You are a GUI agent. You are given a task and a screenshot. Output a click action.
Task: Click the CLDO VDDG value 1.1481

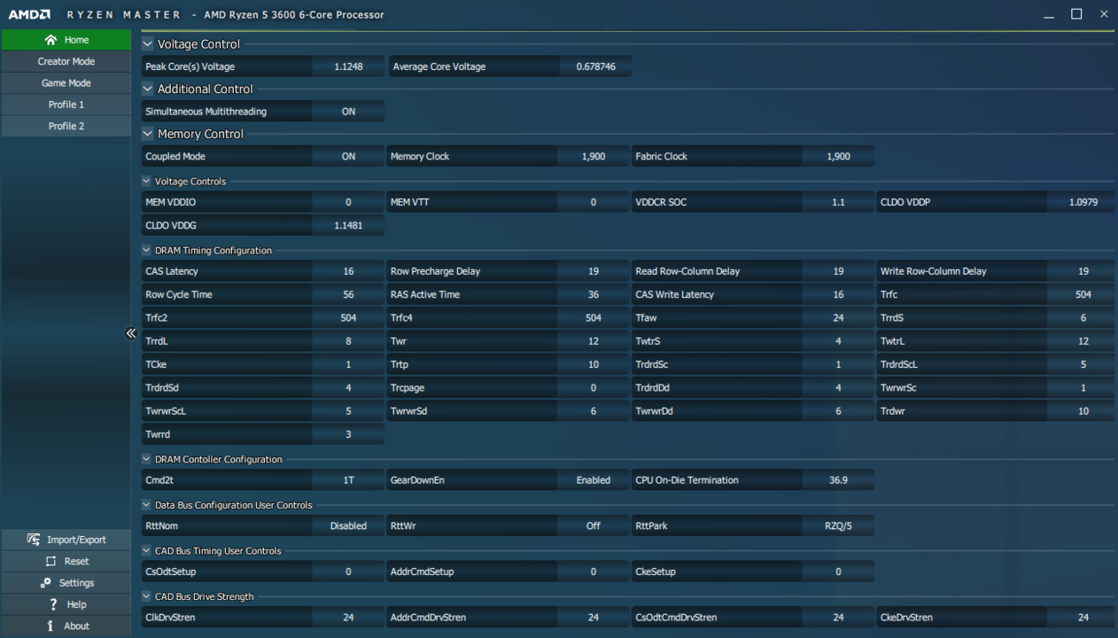coord(348,226)
